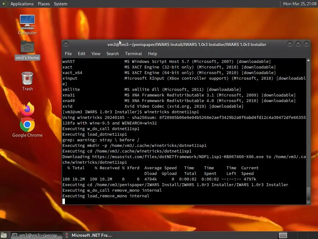Click the '4794k' average download speed value
Viewport: 318px width, 239px height.
click(x=151, y=179)
